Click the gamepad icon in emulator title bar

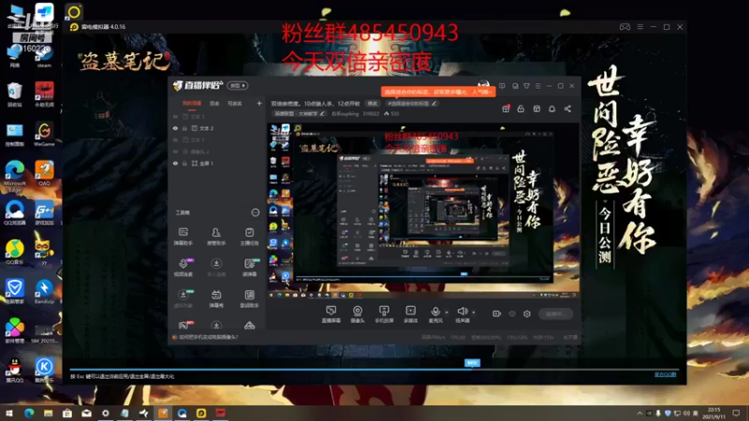click(x=624, y=27)
